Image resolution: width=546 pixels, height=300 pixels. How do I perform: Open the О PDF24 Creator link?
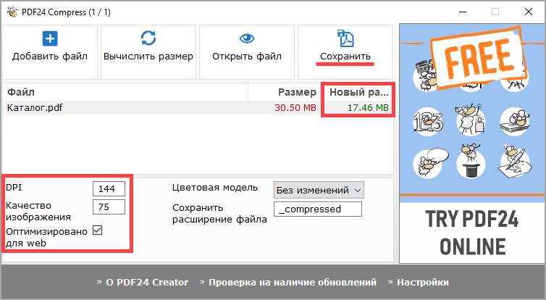(147, 282)
